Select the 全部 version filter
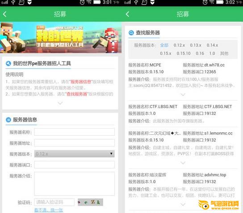The width and height of the screenshot is (243, 213). tap(164, 45)
